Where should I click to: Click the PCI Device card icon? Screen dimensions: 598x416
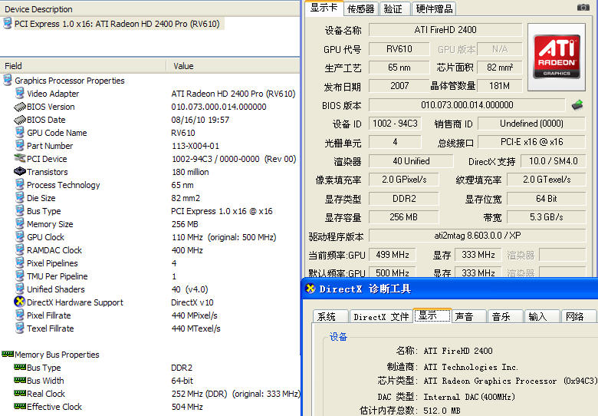(x=19, y=158)
